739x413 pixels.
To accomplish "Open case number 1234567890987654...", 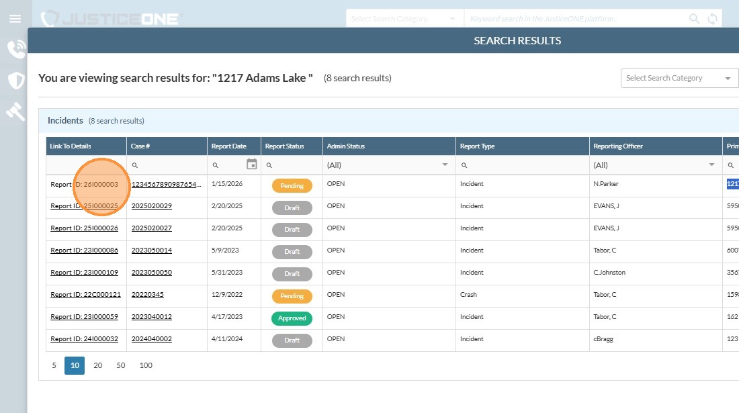I will [167, 184].
